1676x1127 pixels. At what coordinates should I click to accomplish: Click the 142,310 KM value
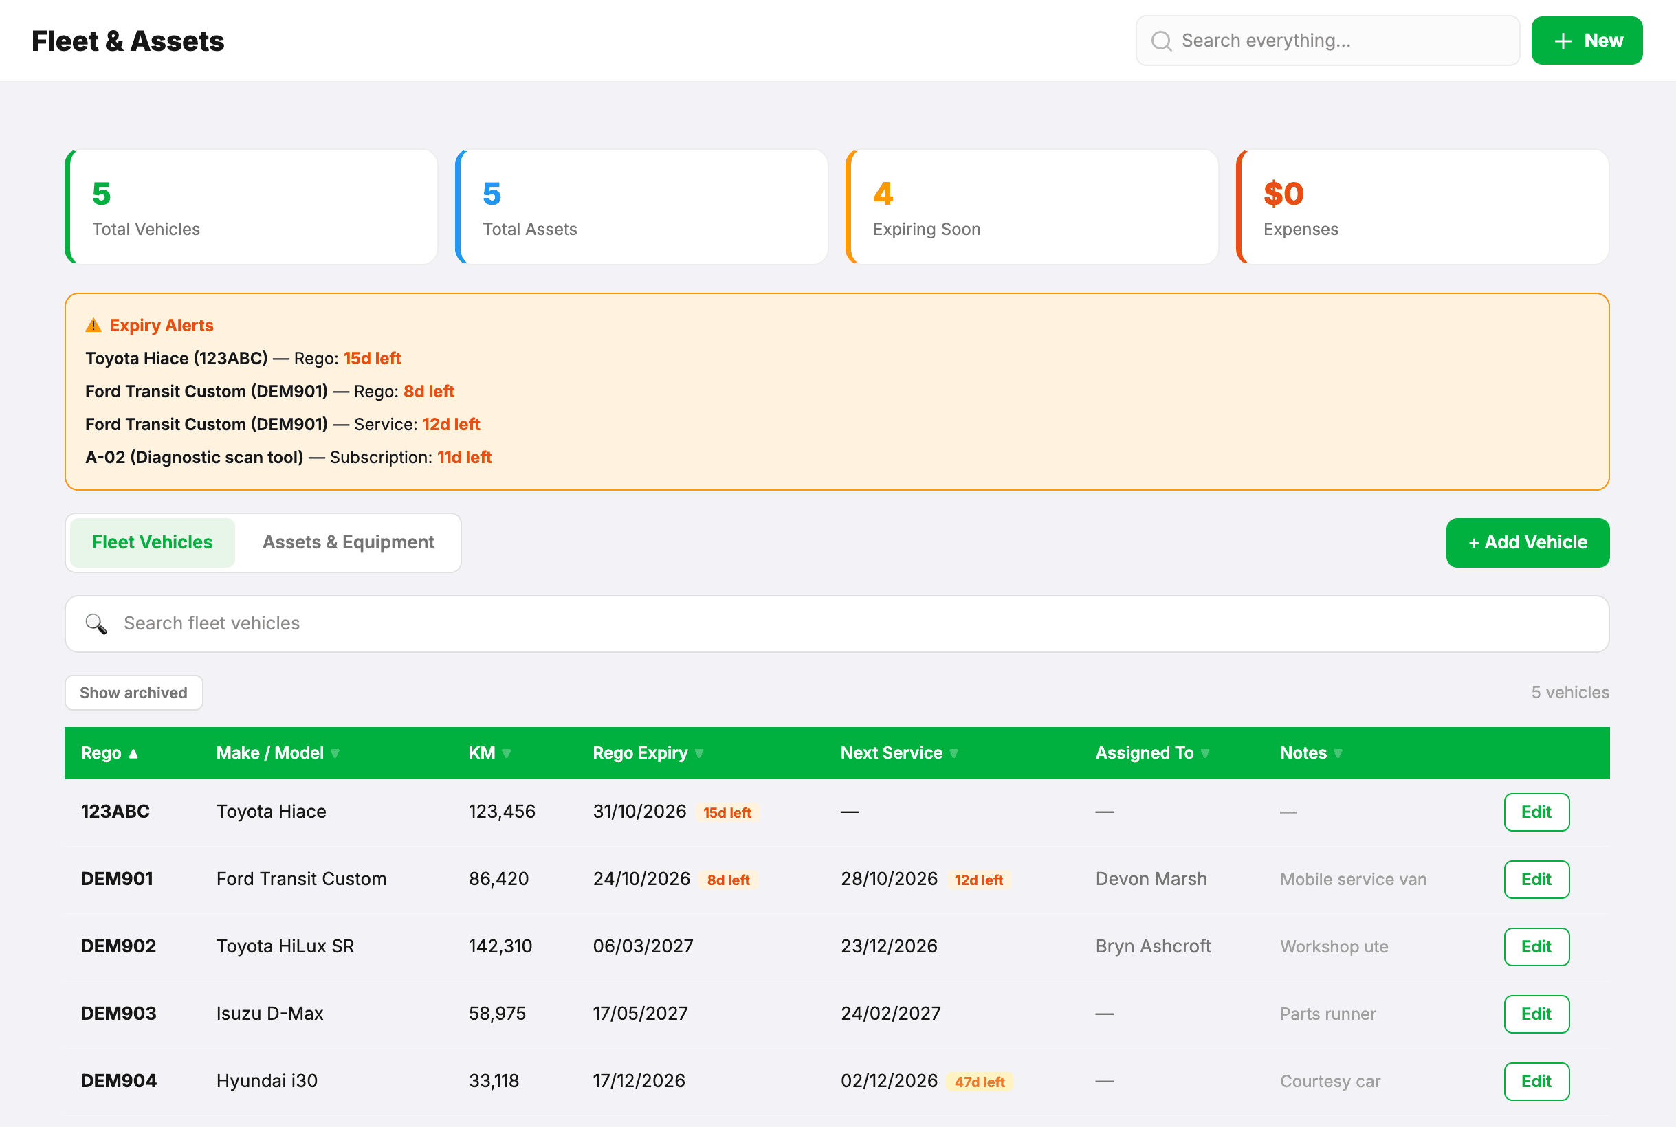coord(500,946)
